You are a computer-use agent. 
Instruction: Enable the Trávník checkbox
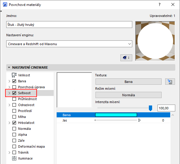pos(14,152)
